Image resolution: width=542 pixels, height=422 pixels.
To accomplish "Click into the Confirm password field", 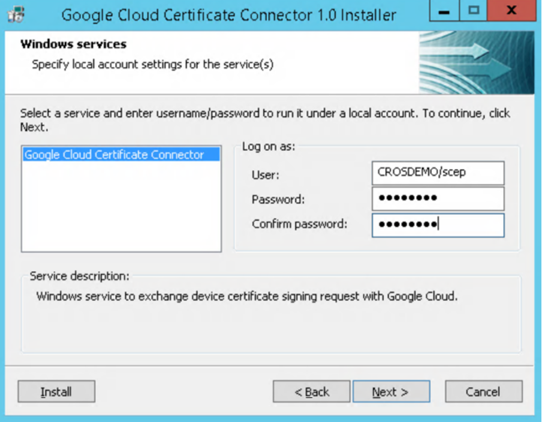I will [438, 225].
